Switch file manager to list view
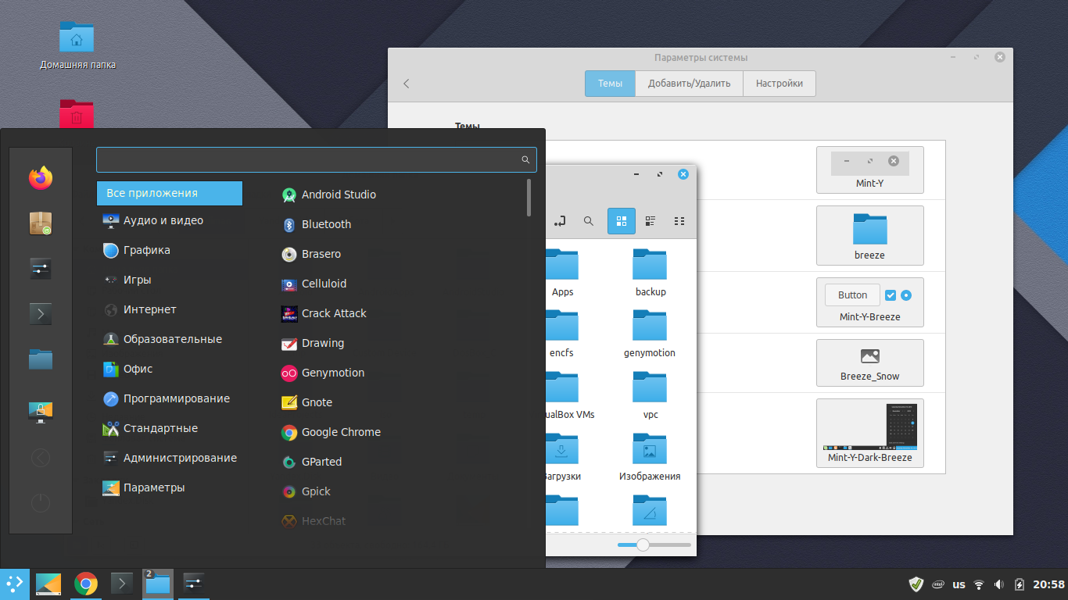Viewport: 1068px width, 600px height. (650, 222)
